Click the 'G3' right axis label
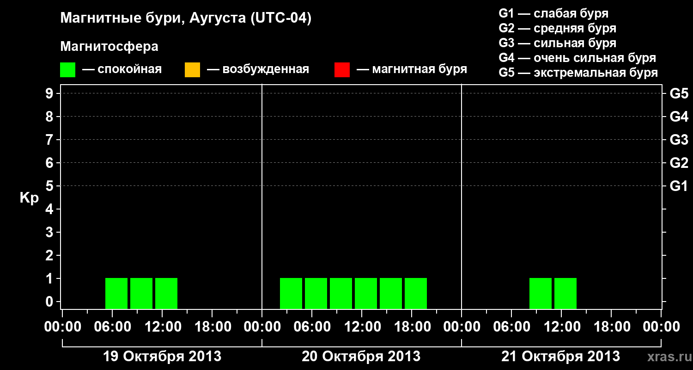This screenshot has width=693, height=370. (679, 140)
